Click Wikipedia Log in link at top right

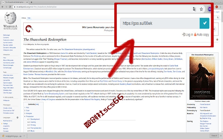[x=217, y=12]
